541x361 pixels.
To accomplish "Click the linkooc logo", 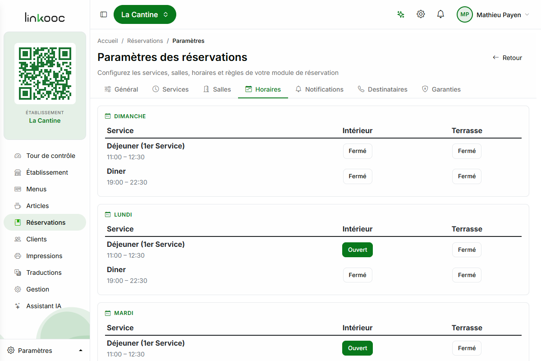I will (45, 18).
